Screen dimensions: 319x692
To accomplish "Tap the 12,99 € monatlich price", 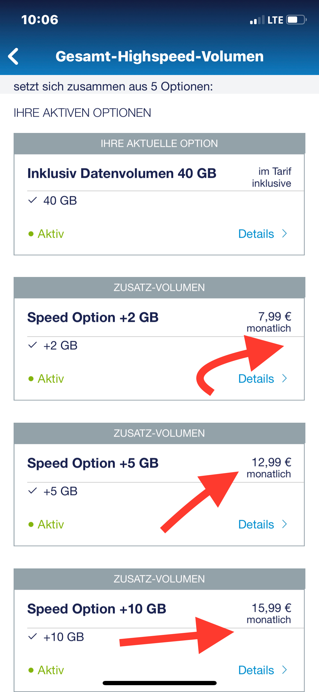I will point(269,468).
